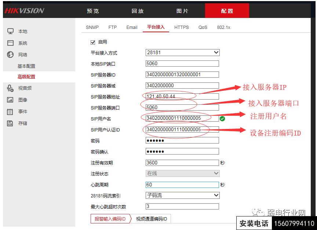
Task: Open 视音频 in the sidebar
Action: pyautogui.click(x=25, y=88)
